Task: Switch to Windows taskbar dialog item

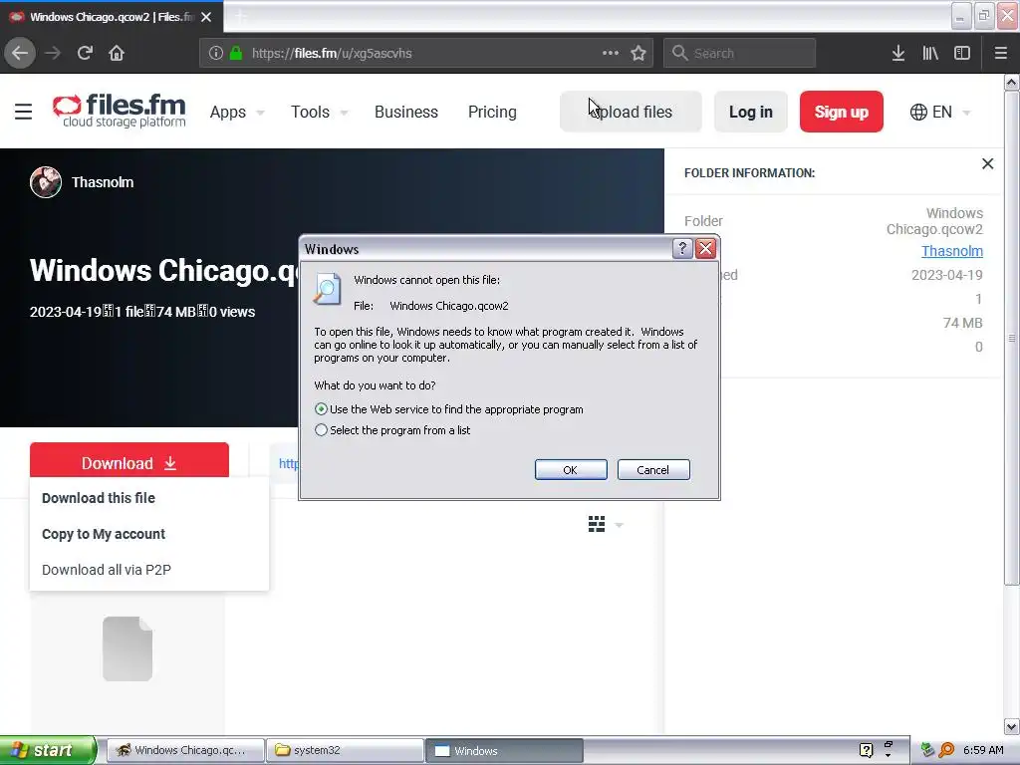Action: point(504,750)
